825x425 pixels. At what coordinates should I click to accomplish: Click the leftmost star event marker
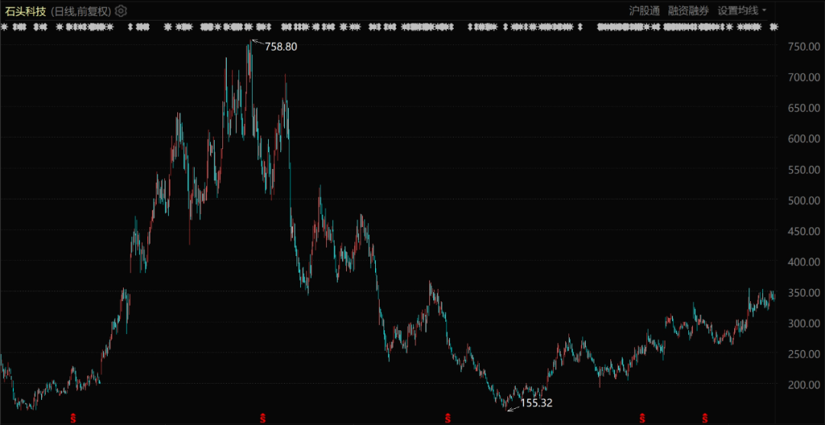pyautogui.click(x=4, y=27)
